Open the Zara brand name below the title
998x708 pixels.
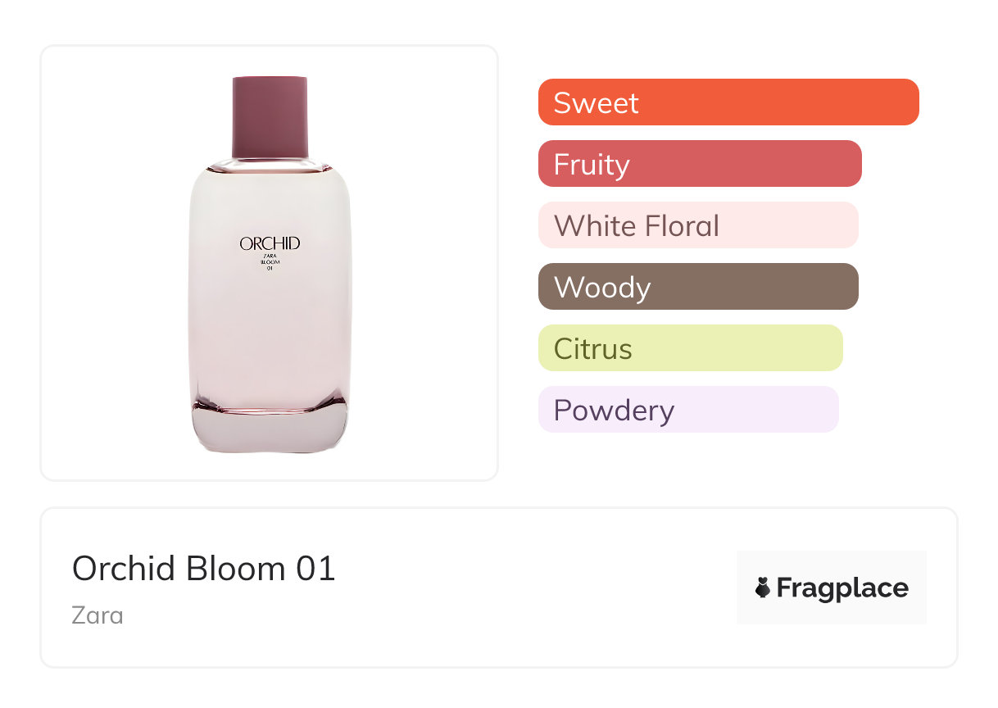(x=98, y=615)
